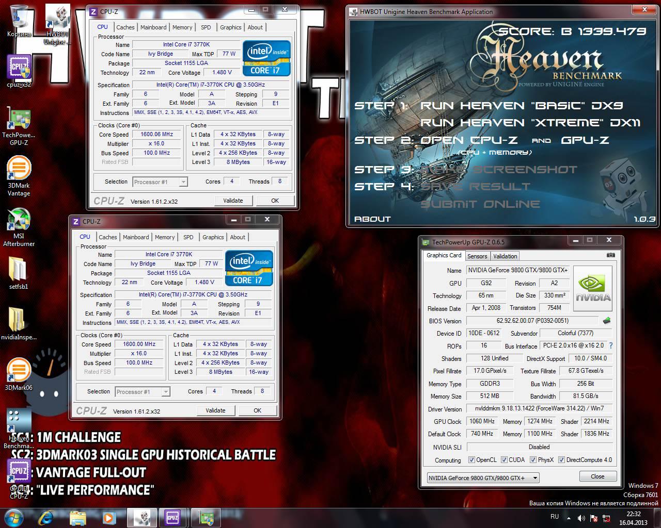Open Processor #1 dropdown in upper CPU-Z
The image size is (661, 528).
160,182
